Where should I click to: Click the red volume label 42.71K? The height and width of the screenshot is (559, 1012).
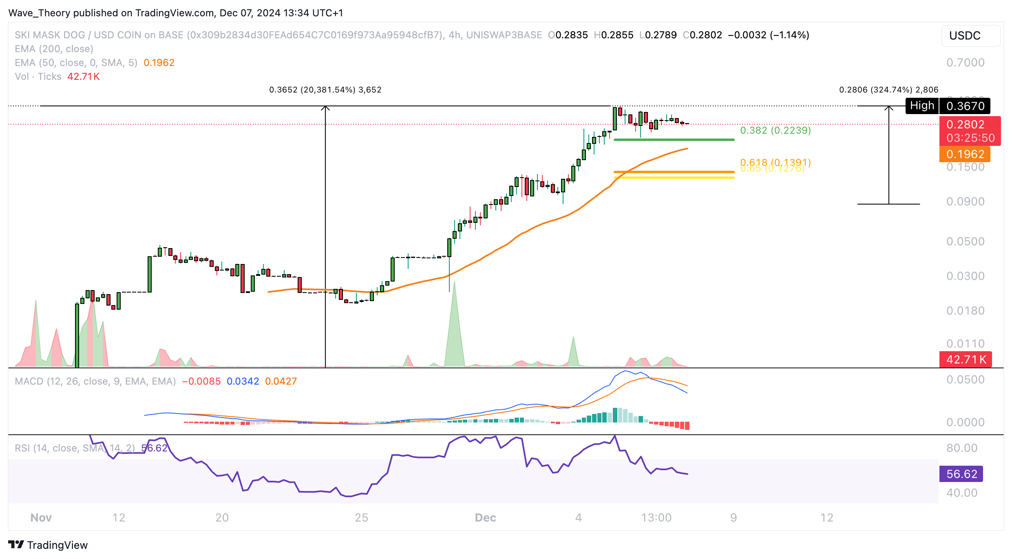click(x=965, y=359)
